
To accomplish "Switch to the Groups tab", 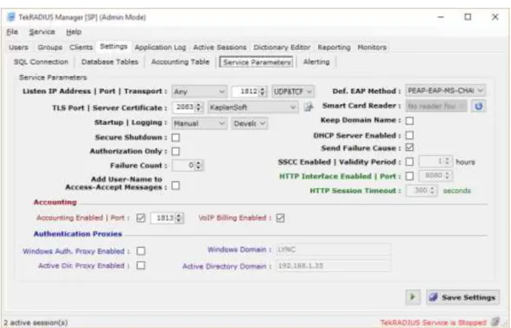I will (50, 47).
